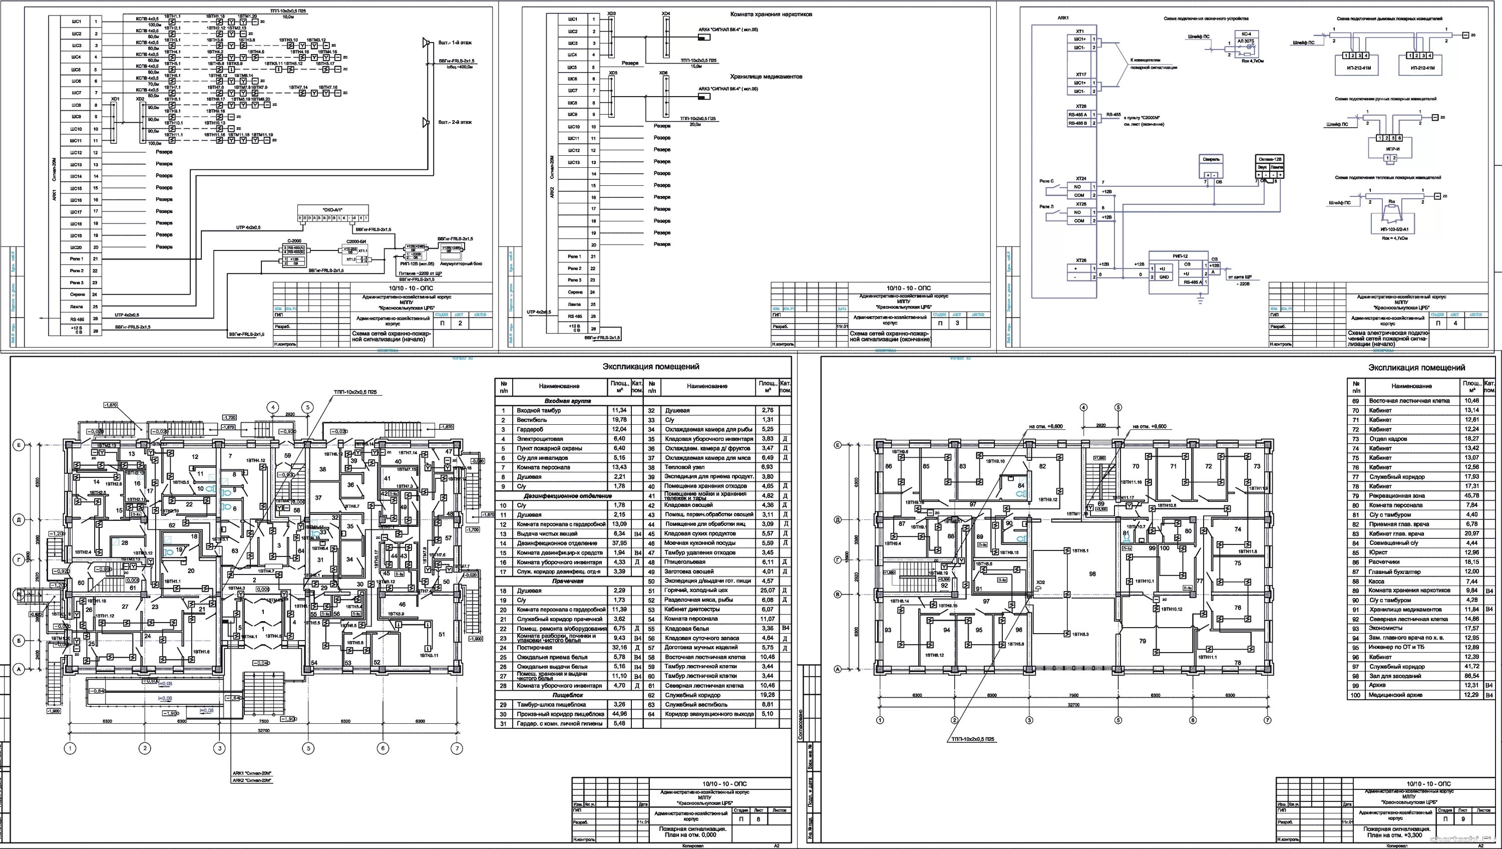Select the С2000-БИ indicator block
The width and height of the screenshot is (1502, 849).
pos(354,255)
